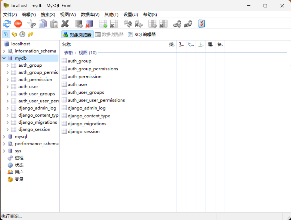Select auth_user_groups in the tree

click(37, 94)
